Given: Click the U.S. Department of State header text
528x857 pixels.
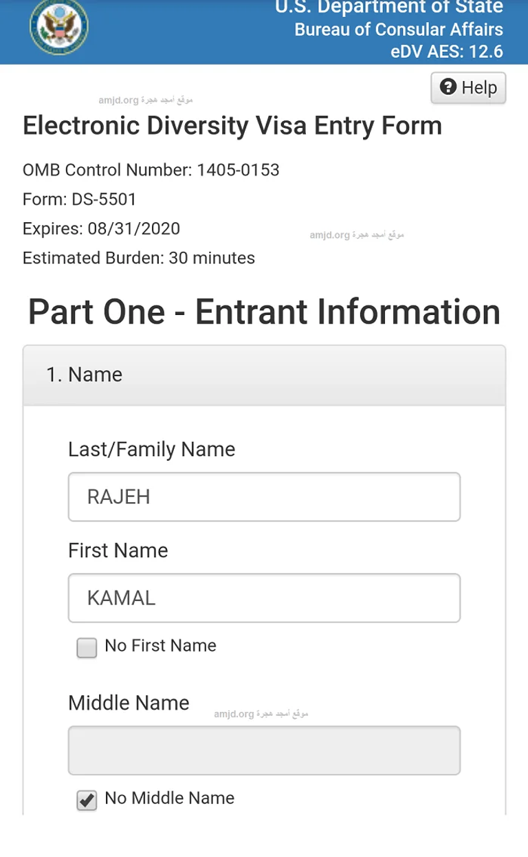Looking at the screenshot, I should coord(389,8).
